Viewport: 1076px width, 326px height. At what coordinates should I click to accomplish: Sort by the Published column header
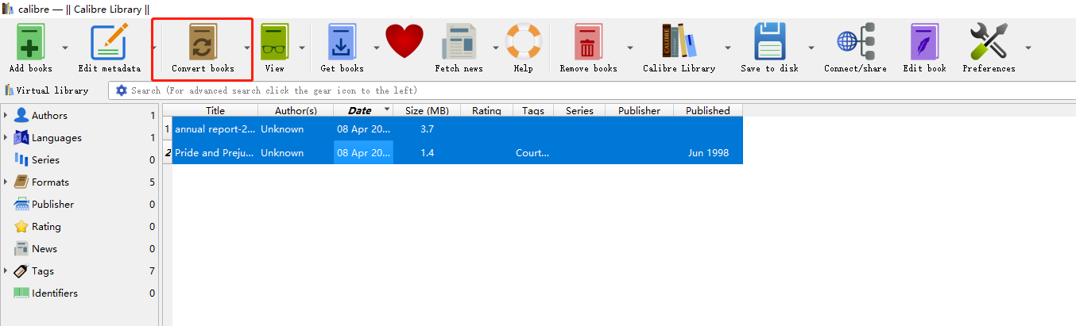point(708,110)
